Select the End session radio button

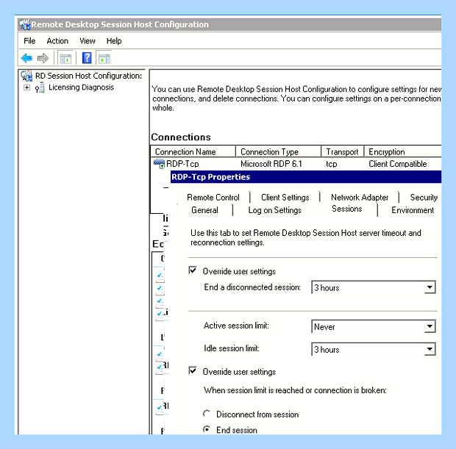point(207,429)
